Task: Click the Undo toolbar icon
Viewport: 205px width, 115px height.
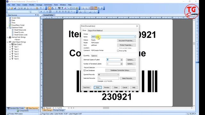Action: pos(41,8)
